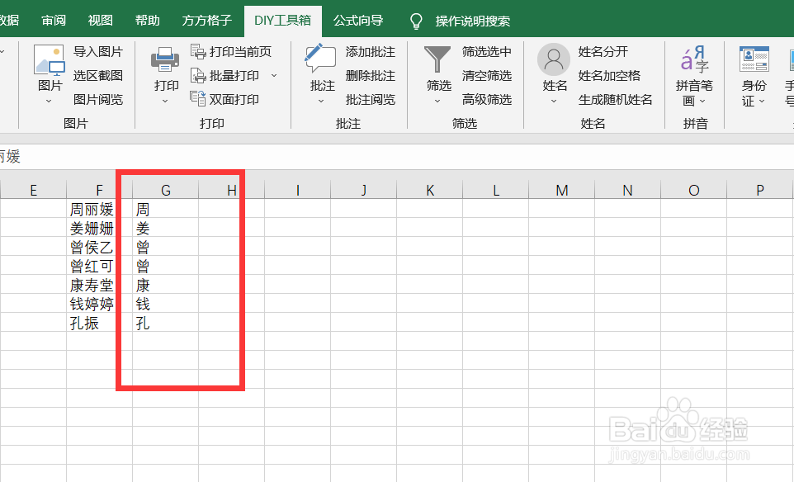
Task: Click 添加批注 button
Action: point(370,52)
